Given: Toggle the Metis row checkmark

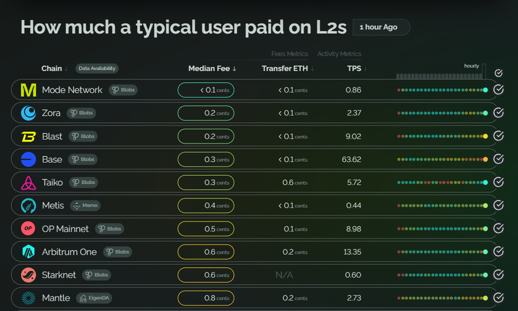Looking at the screenshot, I should point(498,205).
